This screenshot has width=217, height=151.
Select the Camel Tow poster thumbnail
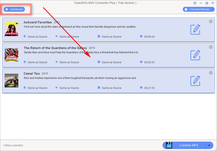click(11, 80)
